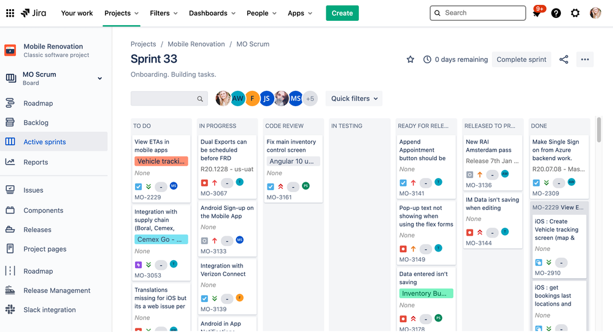Viewport: 613px width, 332px height.
Task: Star this Sprint 33 board
Action: tap(410, 60)
